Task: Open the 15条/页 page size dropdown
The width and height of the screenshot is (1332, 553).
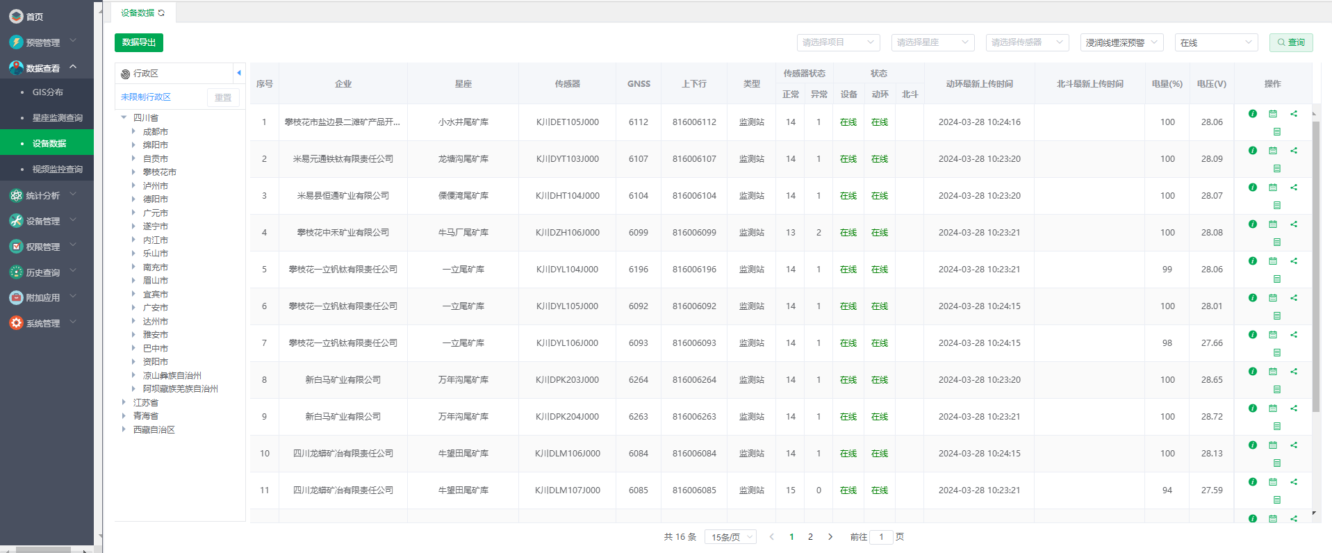Action: [x=730, y=537]
